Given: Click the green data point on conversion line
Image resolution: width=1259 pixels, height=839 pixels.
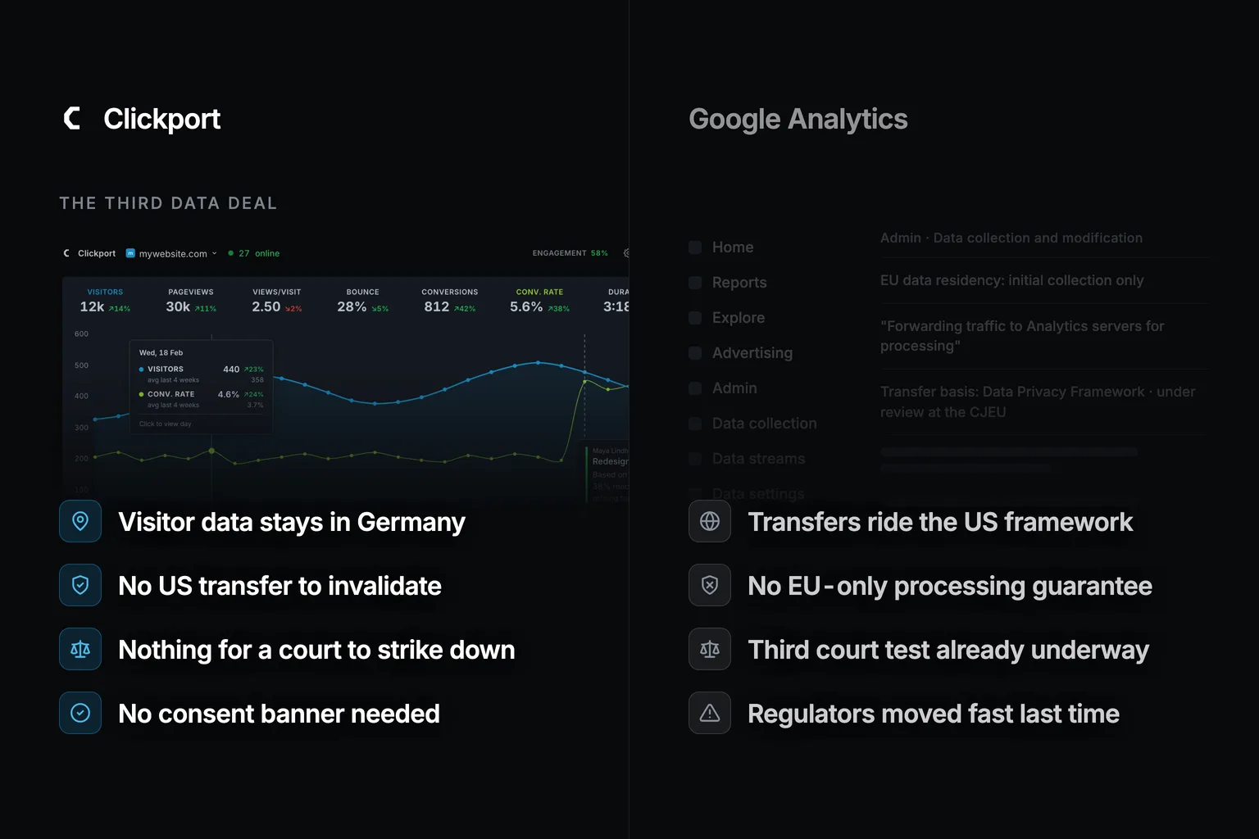Looking at the screenshot, I should tap(212, 451).
